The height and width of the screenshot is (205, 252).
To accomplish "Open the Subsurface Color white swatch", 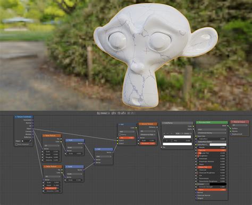I will coord(218,145).
